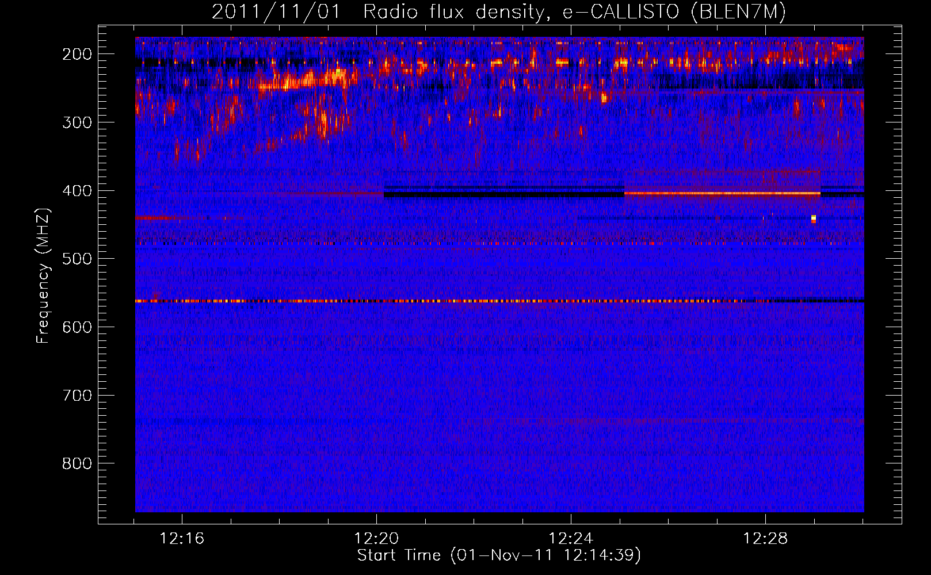Click the 500 frequency tick label
The width and height of the screenshot is (931, 575).
pyautogui.click(x=77, y=259)
